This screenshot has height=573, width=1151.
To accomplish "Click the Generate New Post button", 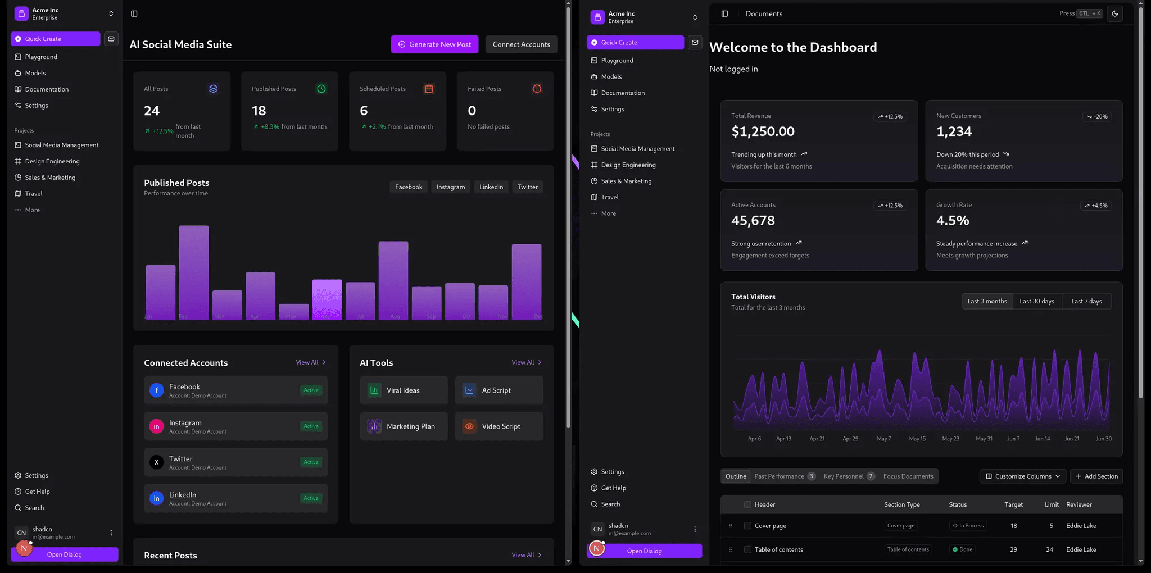I will click(x=434, y=44).
